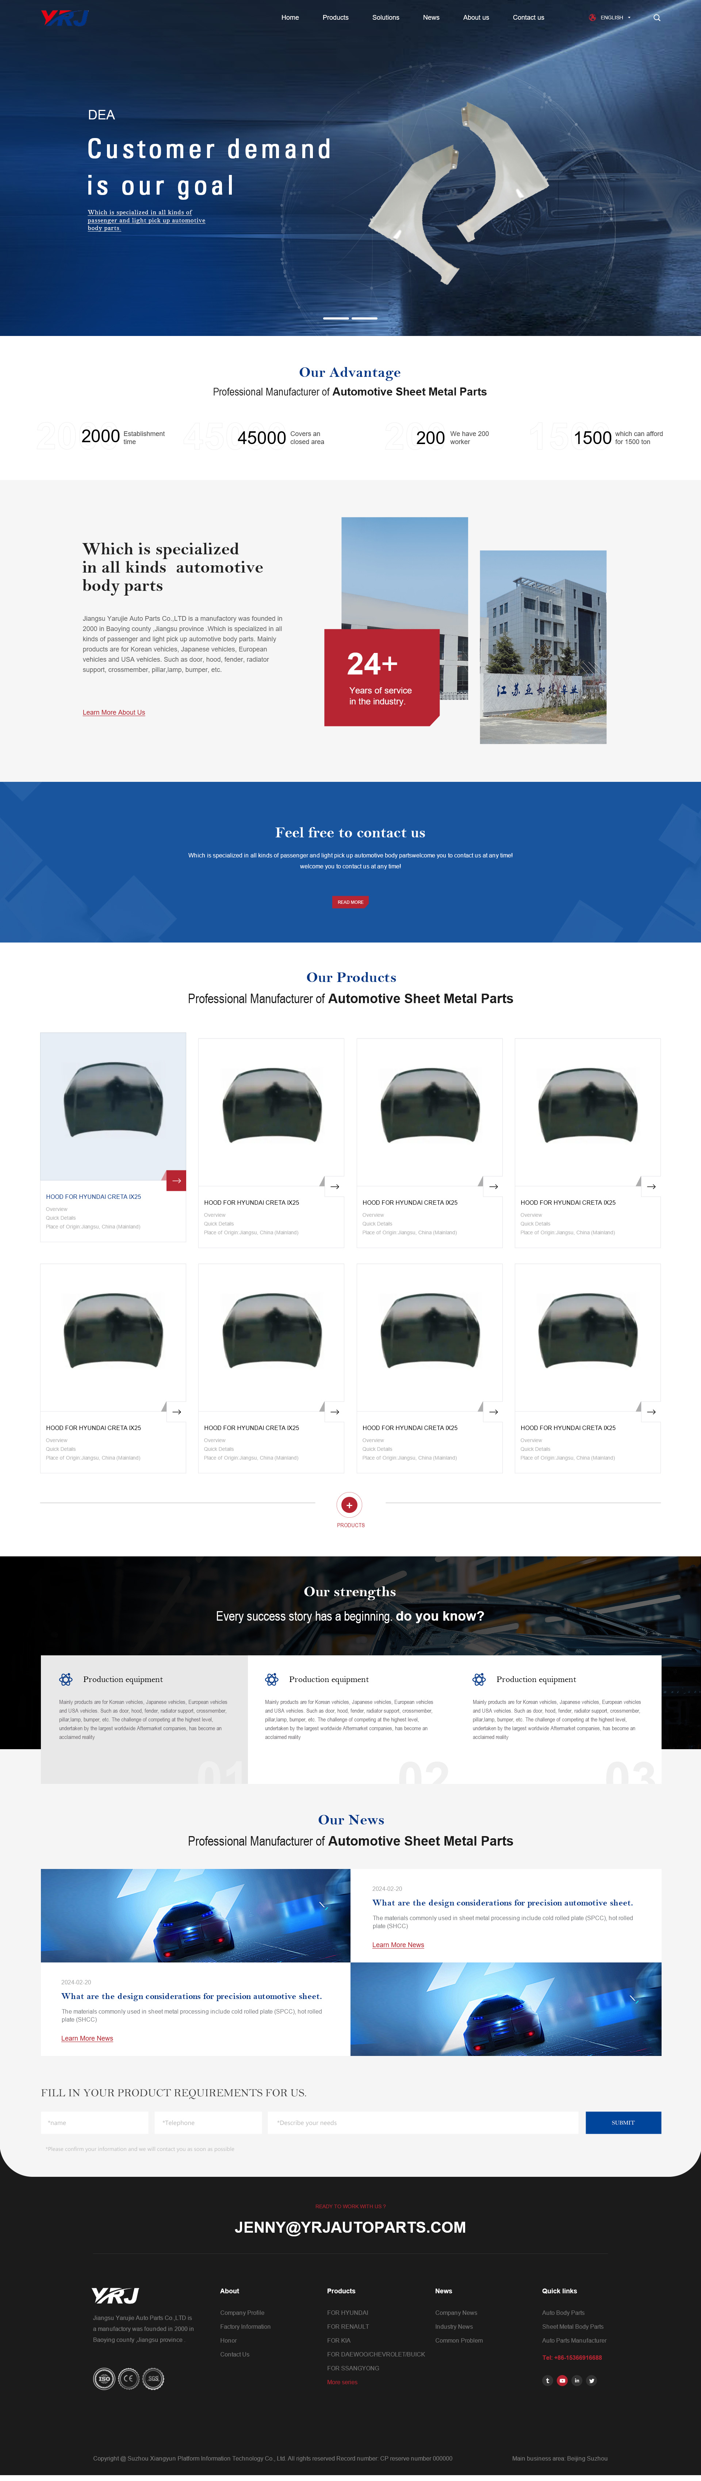Click the building photo with Chinese signage
The image size is (701, 2481).
click(543, 647)
